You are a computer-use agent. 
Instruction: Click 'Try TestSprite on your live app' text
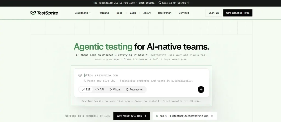pos(141,101)
